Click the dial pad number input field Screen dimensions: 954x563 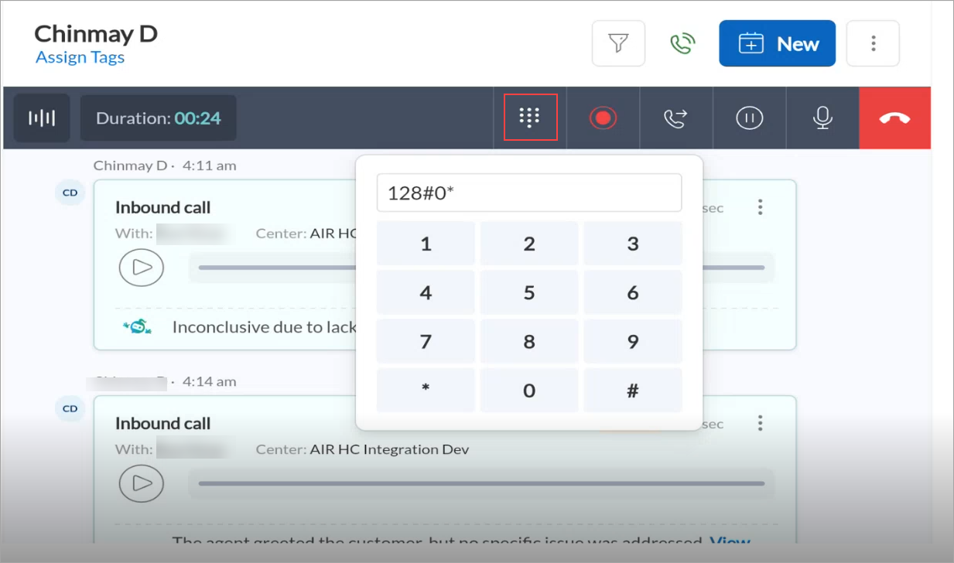(x=528, y=193)
